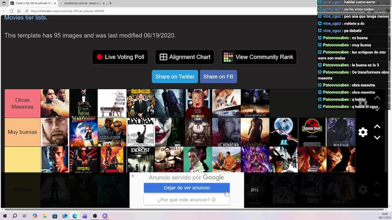The image size is (392, 220).
Task: Select the Ghostbusters marshmallow man poster
Action: [198, 132]
